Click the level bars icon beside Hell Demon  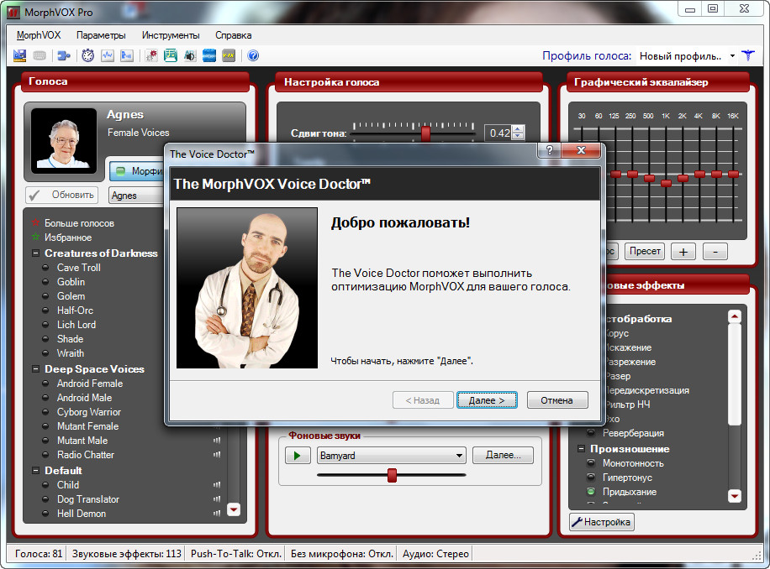217,513
